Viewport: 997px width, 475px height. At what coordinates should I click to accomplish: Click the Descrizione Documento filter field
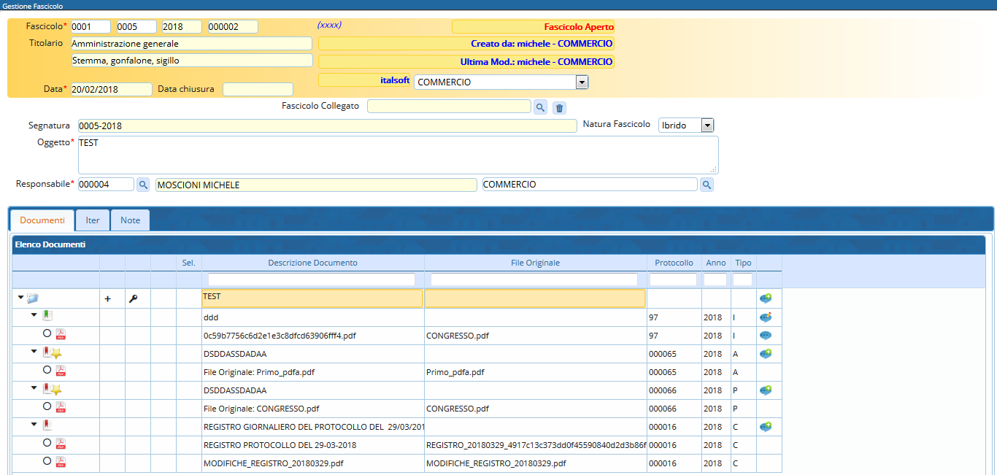tap(312, 279)
